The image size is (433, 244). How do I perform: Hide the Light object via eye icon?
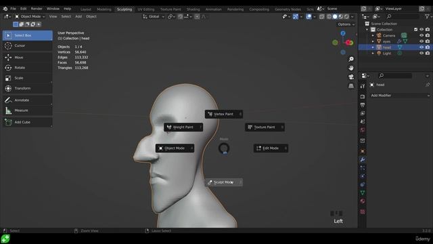point(421,53)
